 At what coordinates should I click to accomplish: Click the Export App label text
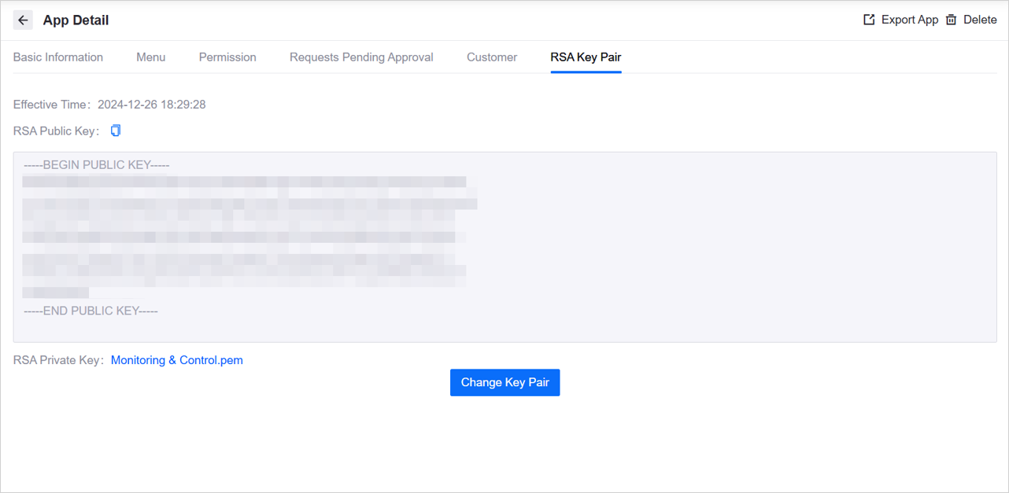pos(909,19)
